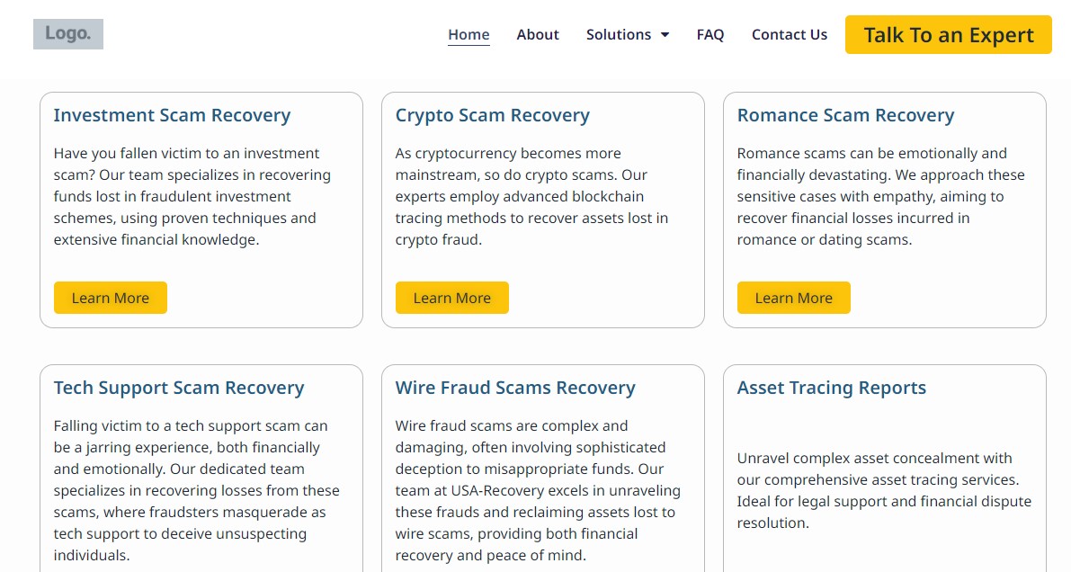Open the Asset Tracing Reports heading

832,388
